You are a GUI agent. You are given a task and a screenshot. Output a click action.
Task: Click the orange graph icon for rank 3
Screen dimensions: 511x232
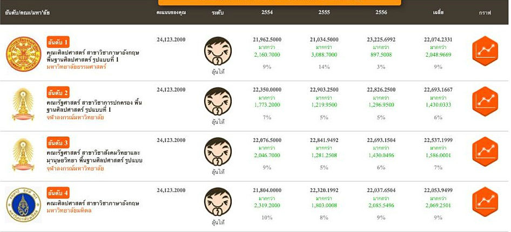pos(485,152)
